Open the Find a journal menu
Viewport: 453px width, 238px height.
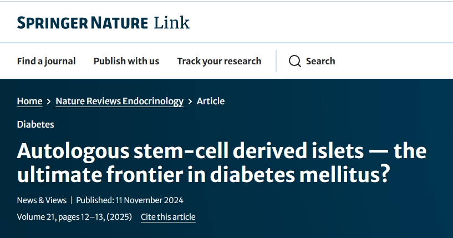46,61
